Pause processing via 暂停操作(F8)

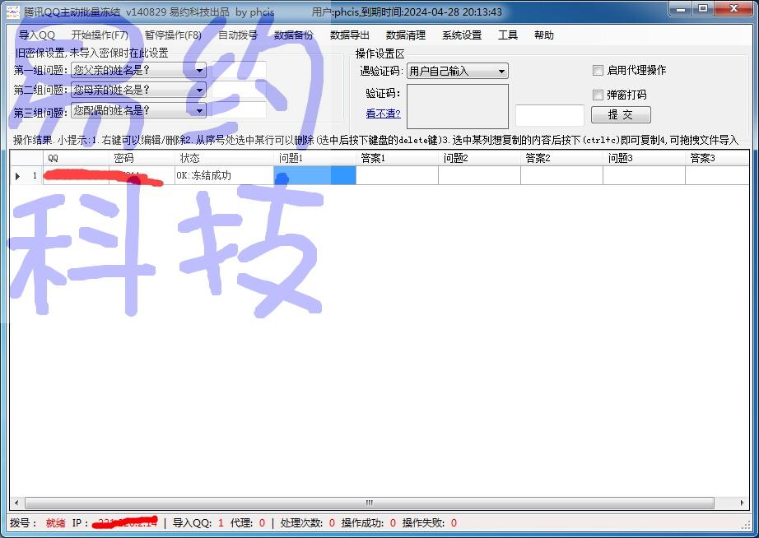170,35
